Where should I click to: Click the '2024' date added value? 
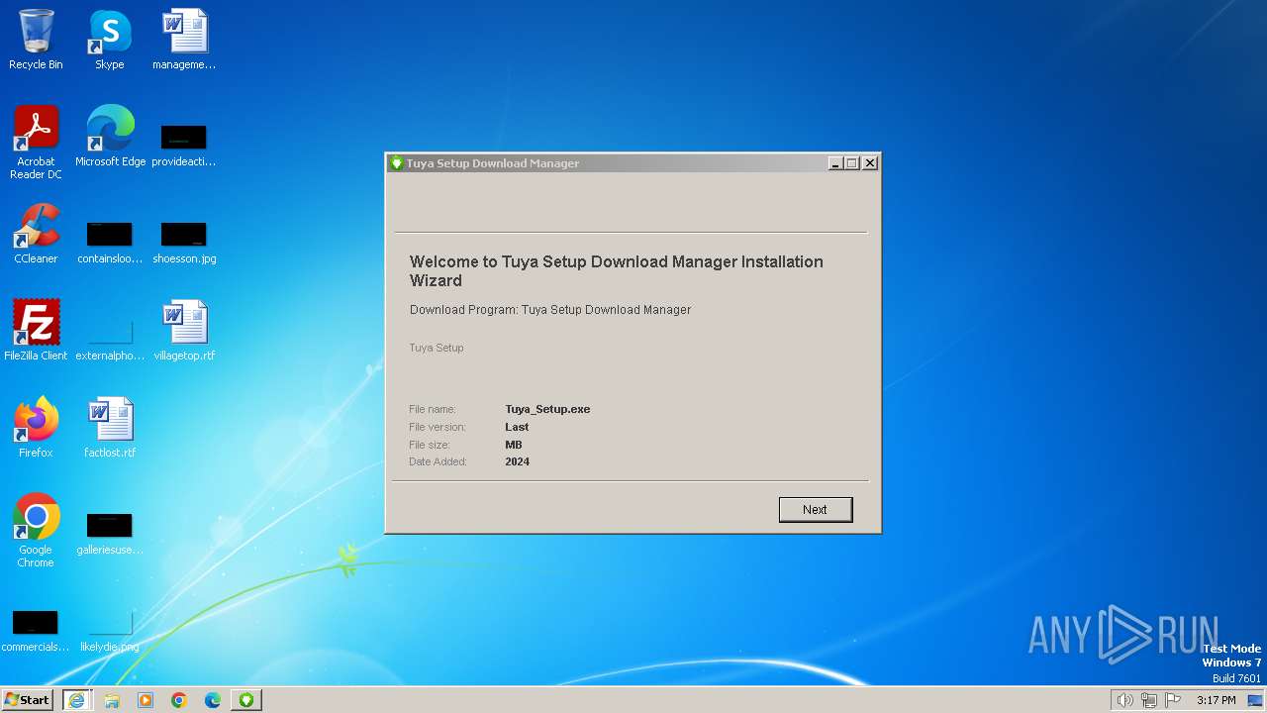(x=517, y=461)
